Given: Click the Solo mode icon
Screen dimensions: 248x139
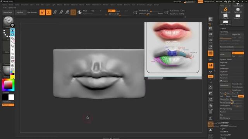Looking at the screenshot, I should click(210, 131).
